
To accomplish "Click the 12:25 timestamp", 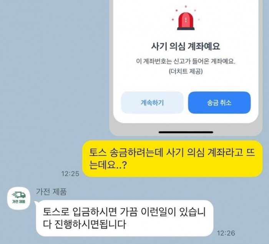I will (70, 174).
